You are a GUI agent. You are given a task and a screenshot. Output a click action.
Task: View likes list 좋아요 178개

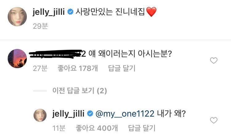pyautogui.click(x=78, y=68)
